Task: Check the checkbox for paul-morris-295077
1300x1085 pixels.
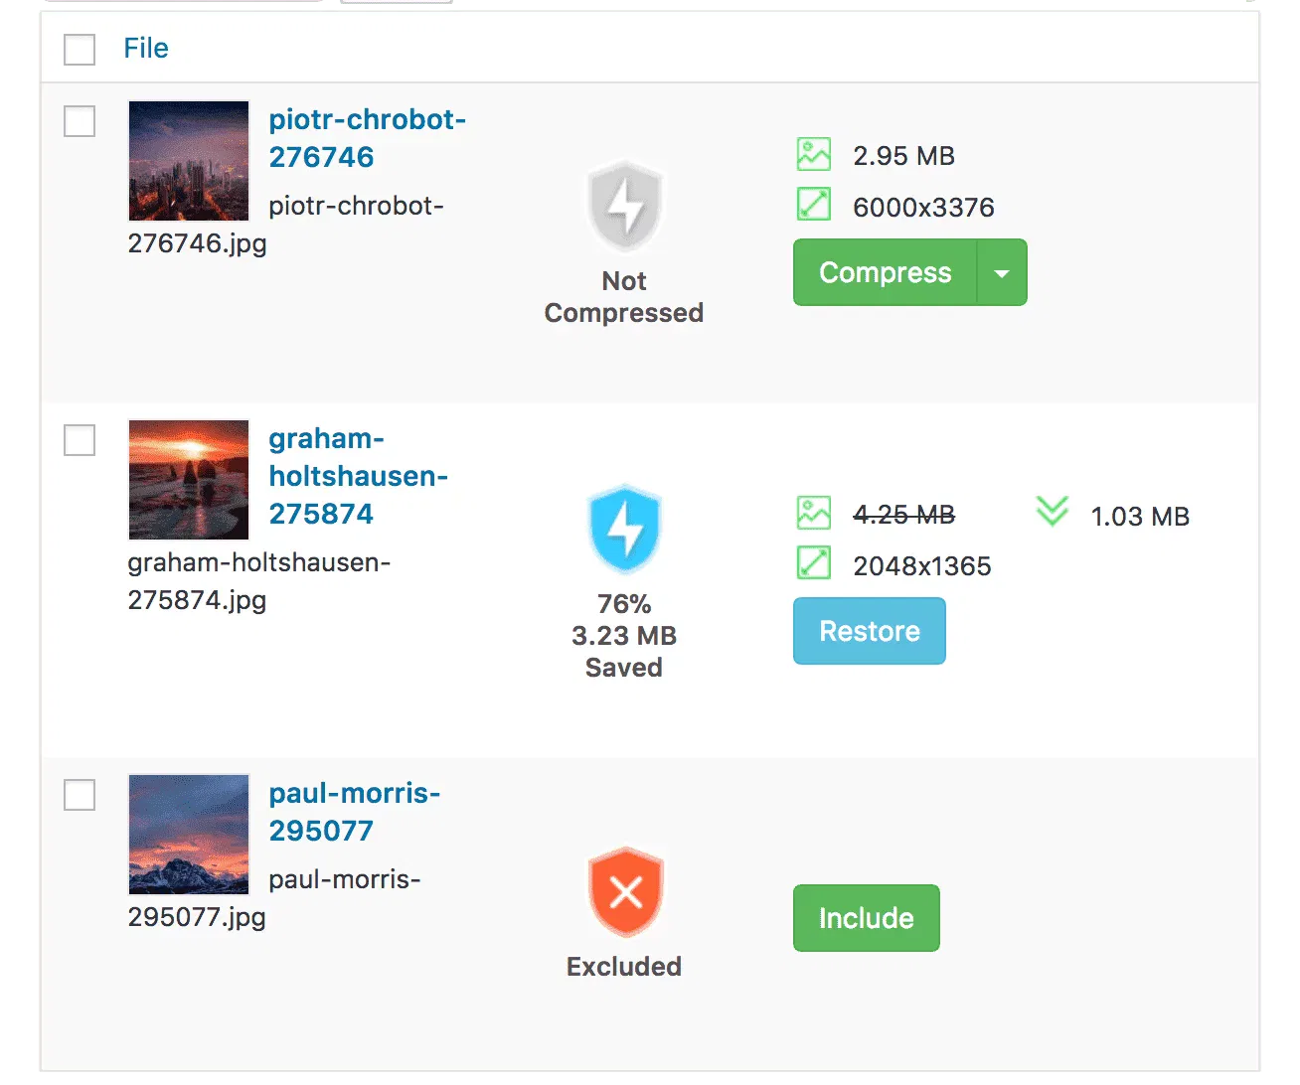Action: (79, 795)
